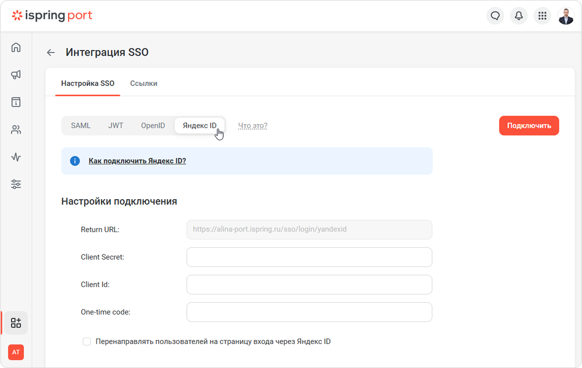Focus the Client Secret input field
582x368 pixels.
pyautogui.click(x=309, y=257)
